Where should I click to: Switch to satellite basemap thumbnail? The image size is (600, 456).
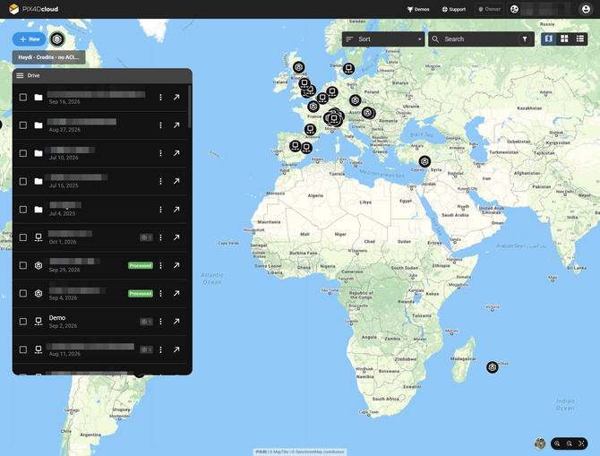pyautogui.click(x=540, y=443)
